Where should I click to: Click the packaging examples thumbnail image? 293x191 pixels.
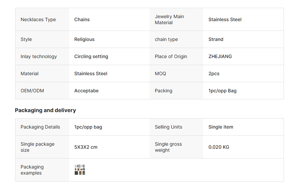(80, 170)
